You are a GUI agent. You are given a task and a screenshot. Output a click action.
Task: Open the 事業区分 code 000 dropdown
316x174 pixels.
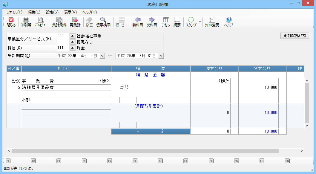point(72,36)
